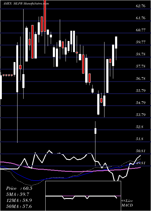
Task: Click the 62.76 price axis label
Action: [141, 6]
